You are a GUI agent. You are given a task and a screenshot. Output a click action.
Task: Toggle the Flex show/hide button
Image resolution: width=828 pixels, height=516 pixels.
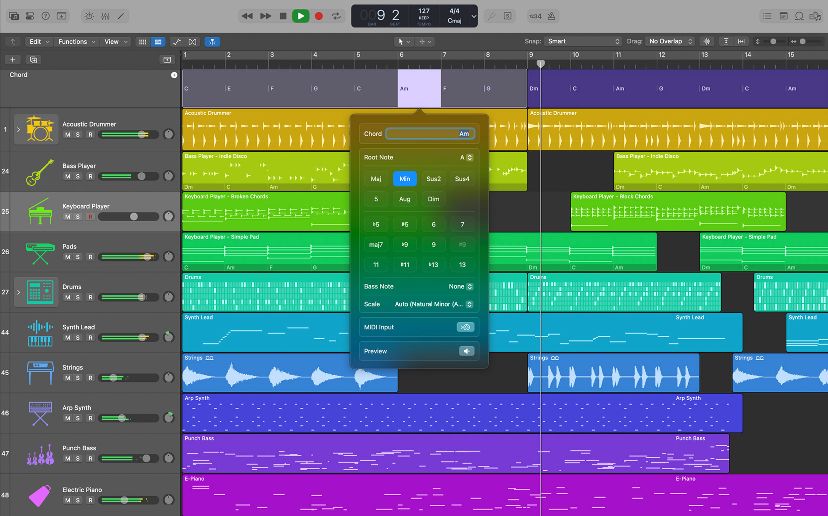click(192, 42)
